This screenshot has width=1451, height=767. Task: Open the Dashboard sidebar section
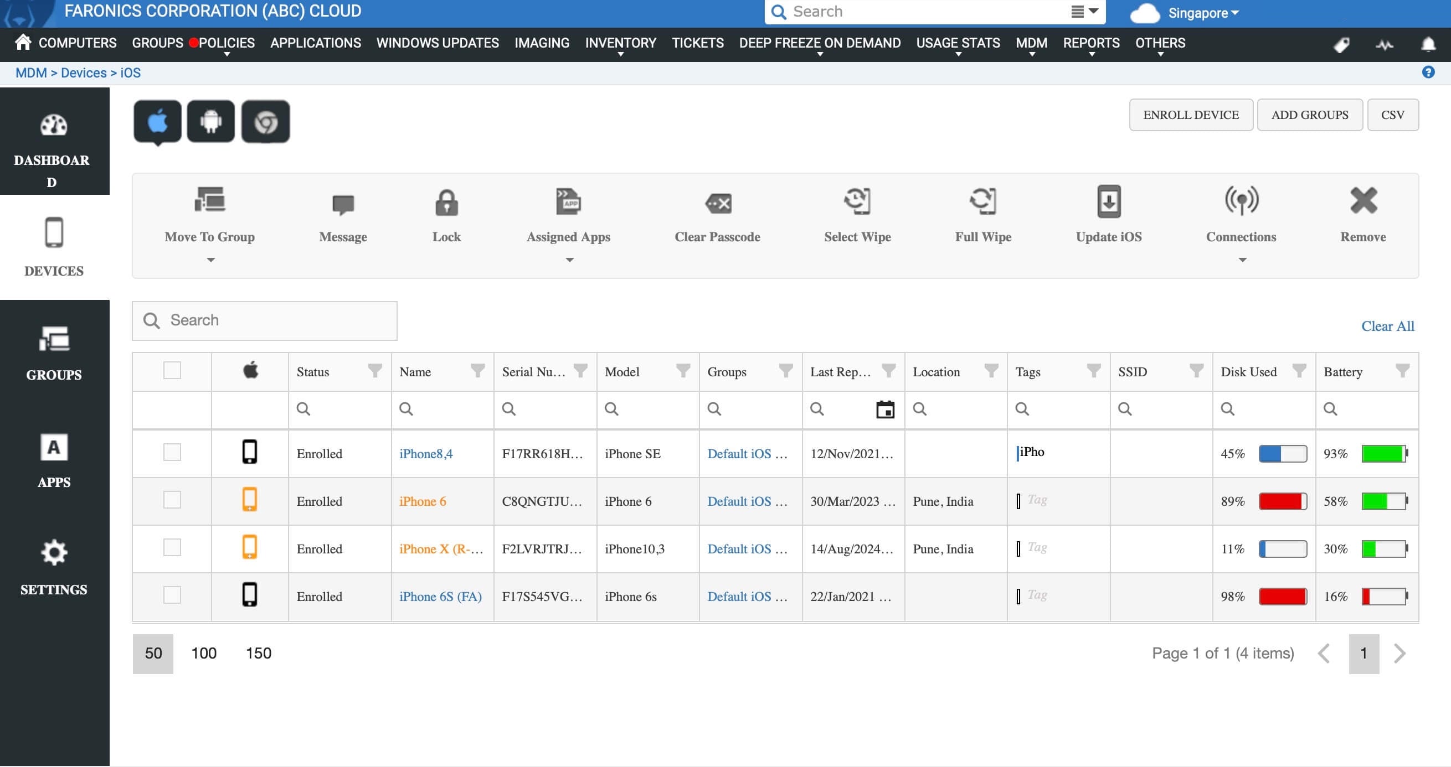(x=54, y=141)
